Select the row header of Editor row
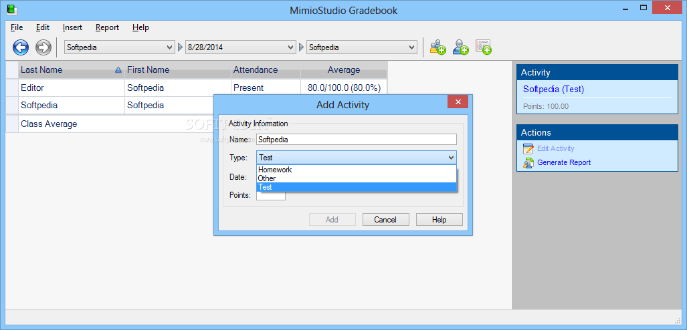This screenshot has height=330, width=687. (x=12, y=88)
